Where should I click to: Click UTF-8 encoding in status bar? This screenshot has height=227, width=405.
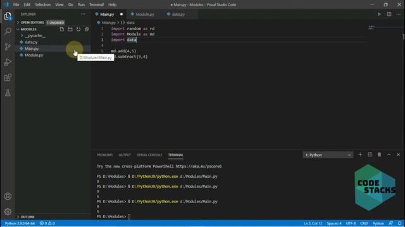coord(351,223)
